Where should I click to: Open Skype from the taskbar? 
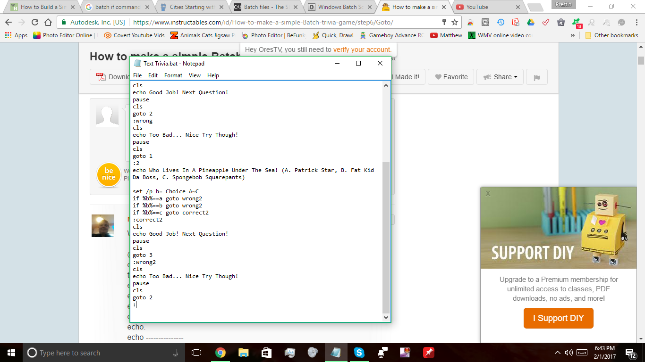point(359,352)
